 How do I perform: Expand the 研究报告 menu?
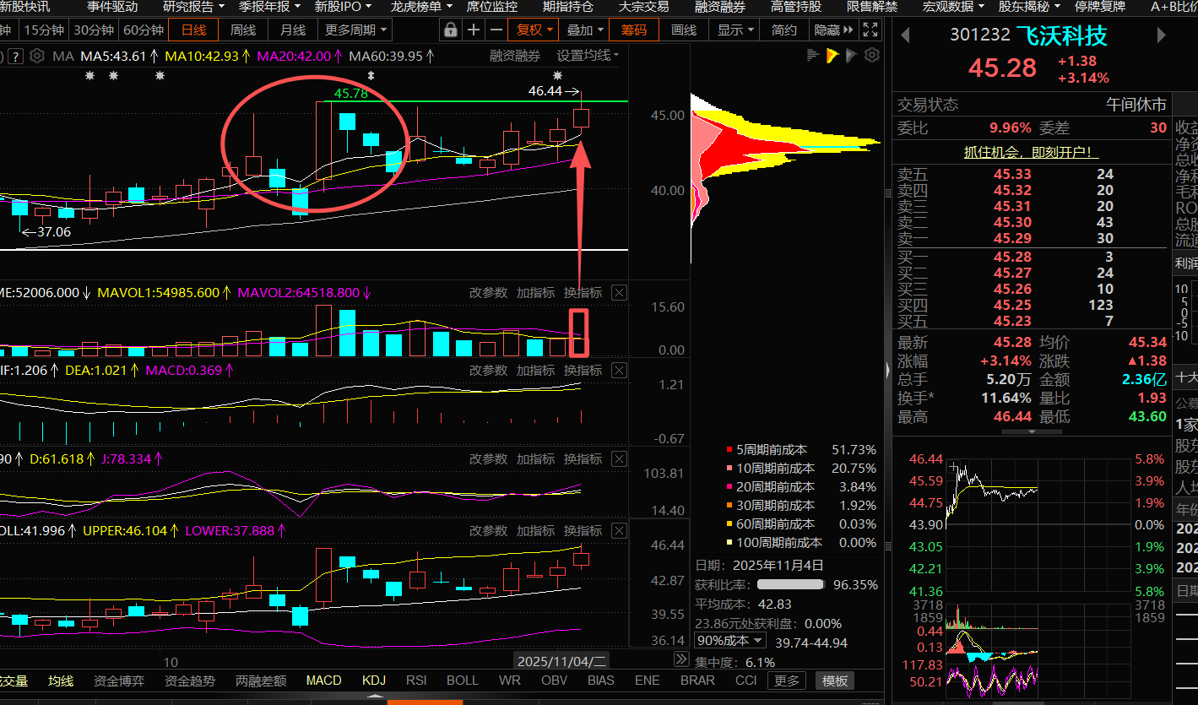point(193,7)
